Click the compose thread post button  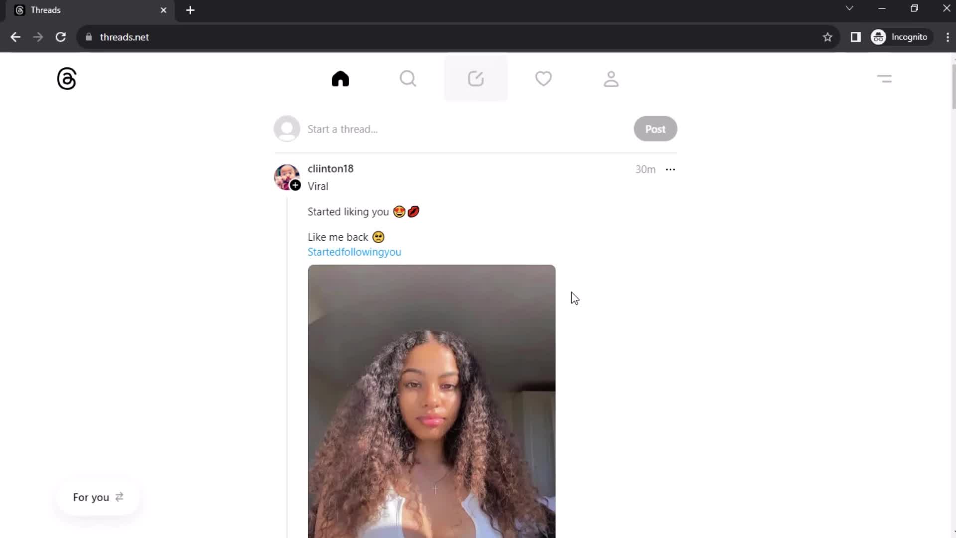coord(476,78)
